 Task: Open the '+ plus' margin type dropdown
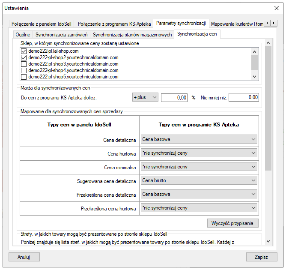(145, 97)
